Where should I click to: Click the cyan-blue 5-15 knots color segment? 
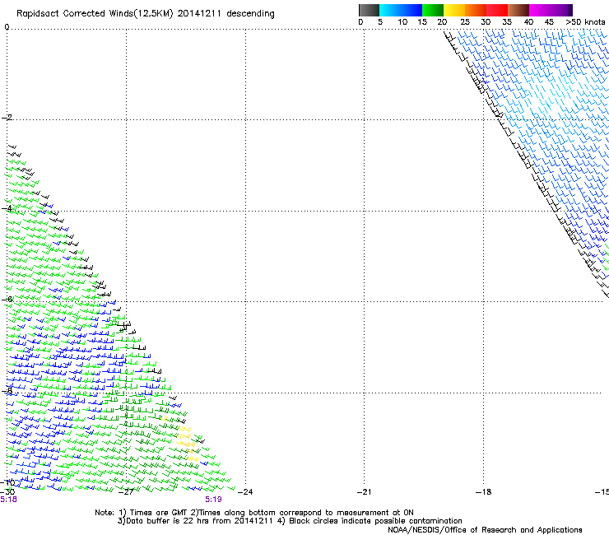(401, 10)
